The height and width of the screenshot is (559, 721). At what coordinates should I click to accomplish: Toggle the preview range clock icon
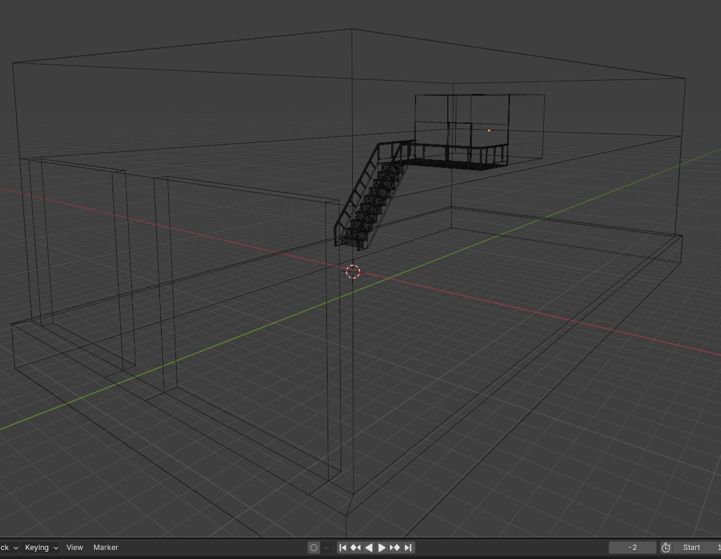(x=666, y=548)
